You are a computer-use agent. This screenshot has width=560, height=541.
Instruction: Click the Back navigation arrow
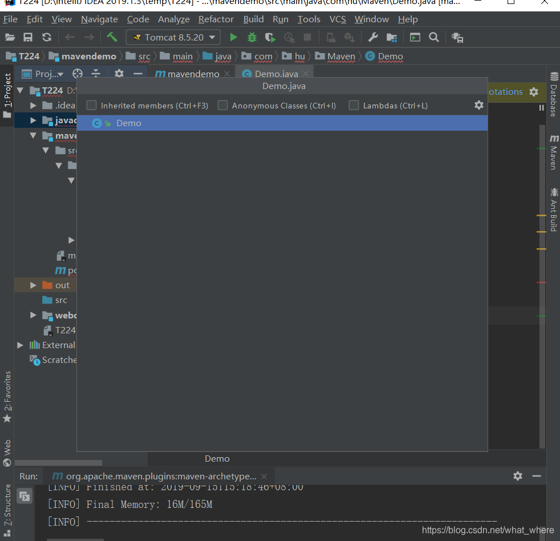point(70,37)
